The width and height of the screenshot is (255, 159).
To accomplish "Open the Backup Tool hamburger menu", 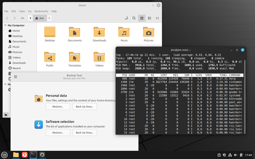I will coord(15,77).
